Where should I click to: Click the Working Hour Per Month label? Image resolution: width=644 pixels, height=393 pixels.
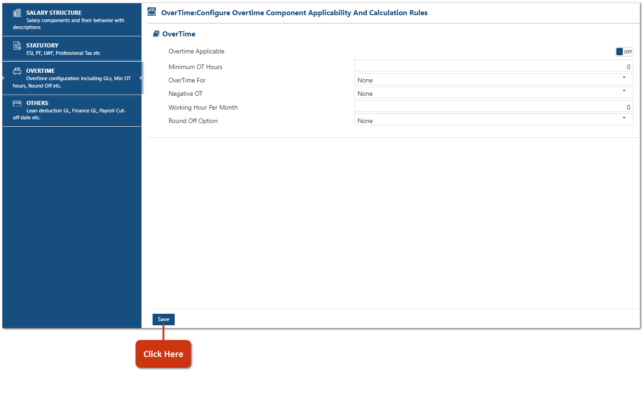pos(203,107)
